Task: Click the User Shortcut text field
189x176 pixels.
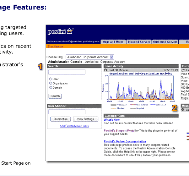Action: pyautogui.click(x=67, y=112)
